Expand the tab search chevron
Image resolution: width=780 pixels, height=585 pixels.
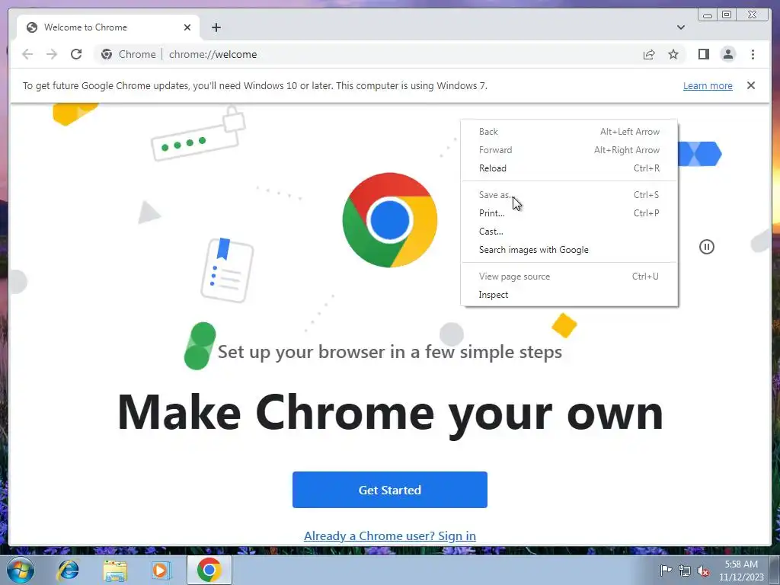point(680,27)
